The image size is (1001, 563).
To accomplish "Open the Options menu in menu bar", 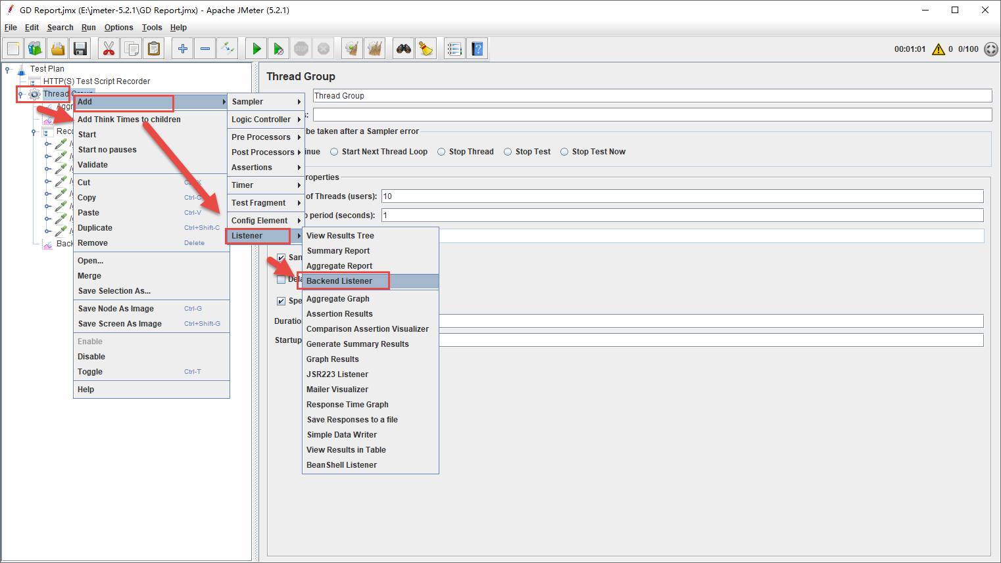I will pos(118,28).
